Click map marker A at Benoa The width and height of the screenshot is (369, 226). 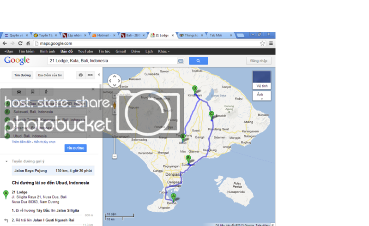173,197
